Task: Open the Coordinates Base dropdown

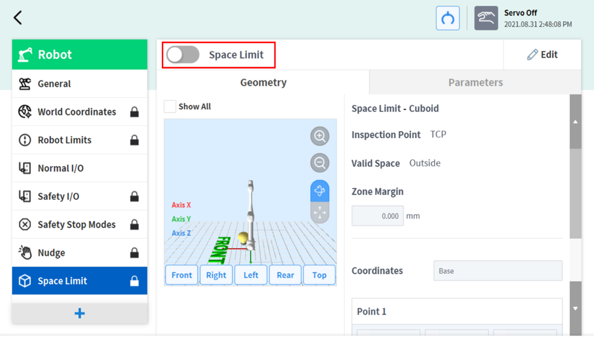Action: click(x=497, y=271)
